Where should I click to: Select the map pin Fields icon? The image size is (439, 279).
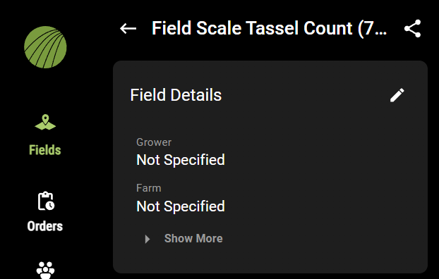[x=45, y=122]
